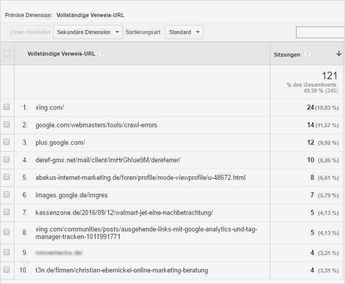Image resolution: width=345 pixels, height=284 pixels.
Task: Click session count 8 (6,61 %)
Action: [x=324, y=177]
